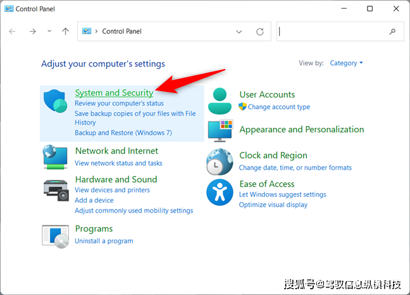
Task: Open View network status and tasks
Action: 118,163
